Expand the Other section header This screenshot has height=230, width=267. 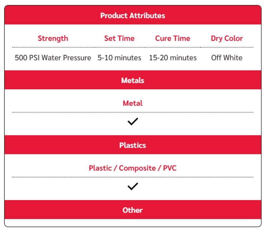(133, 210)
